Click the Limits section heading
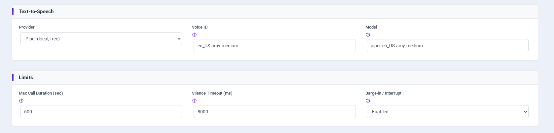The width and height of the screenshot is (554, 133). pyautogui.click(x=26, y=78)
